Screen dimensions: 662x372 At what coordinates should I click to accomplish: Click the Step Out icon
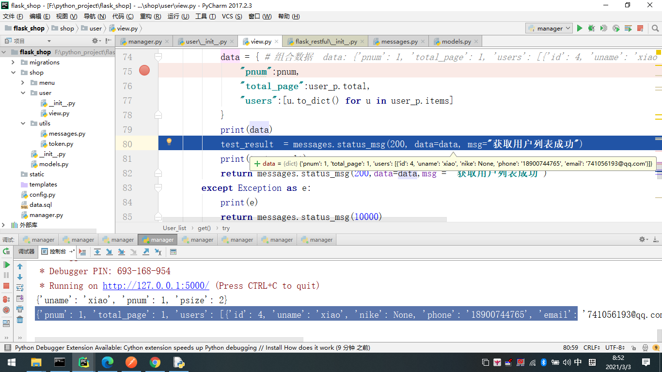146,252
